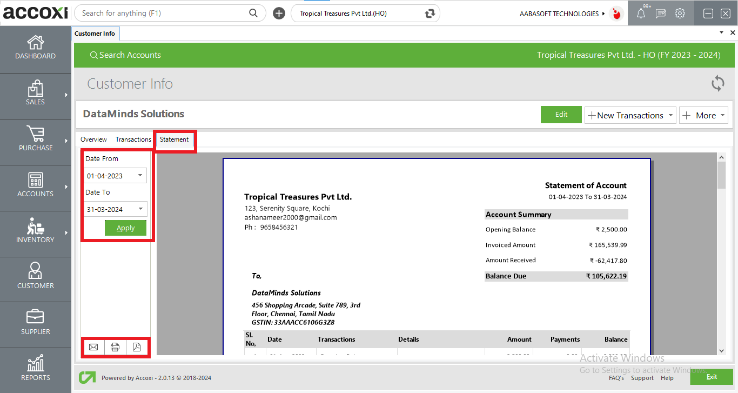Screen dimensions: 738x393
Task: Open the Reports module icon
Action: coord(35,369)
